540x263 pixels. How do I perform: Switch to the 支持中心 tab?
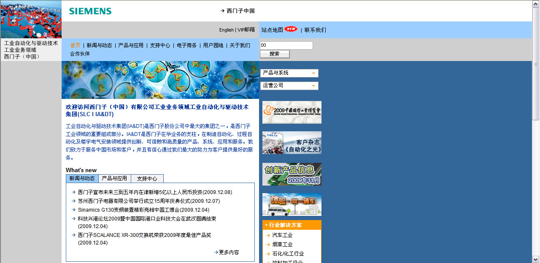pos(147,178)
